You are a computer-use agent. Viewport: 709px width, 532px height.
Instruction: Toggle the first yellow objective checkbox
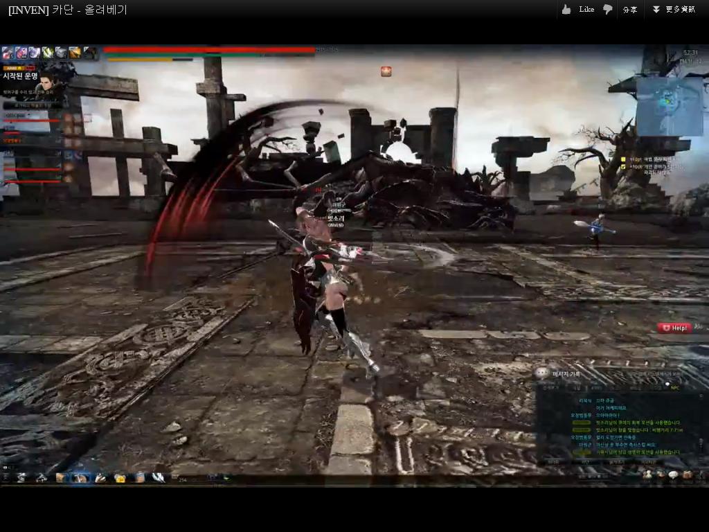pyautogui.click(x=623, y=160)
